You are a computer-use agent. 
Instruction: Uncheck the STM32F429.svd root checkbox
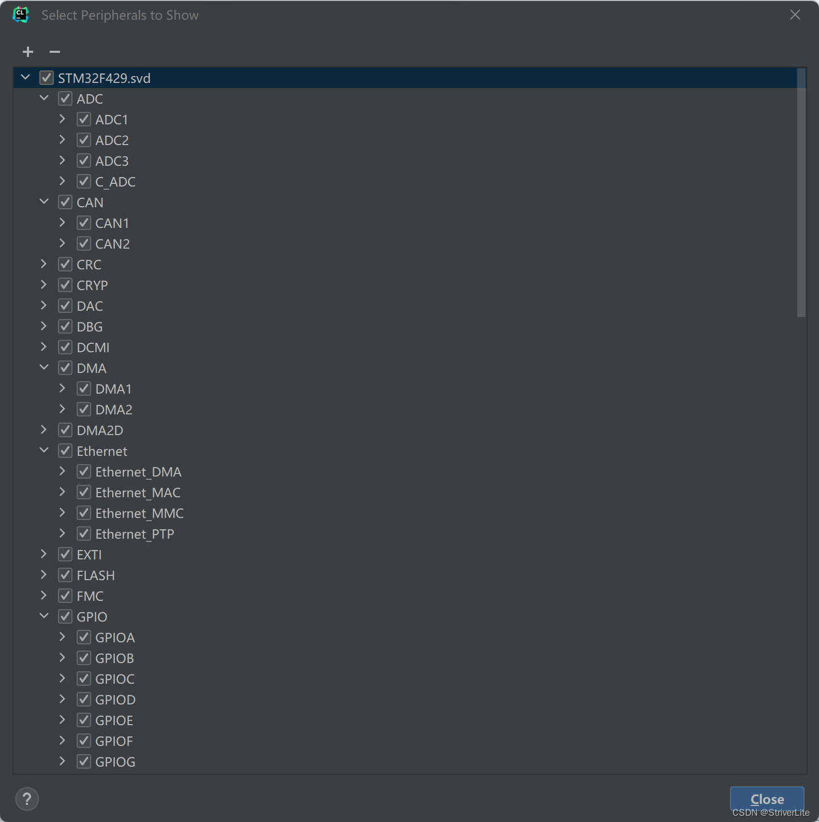click(x=47, y=78)
